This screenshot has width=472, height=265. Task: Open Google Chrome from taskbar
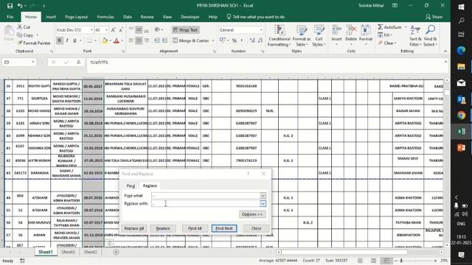point(461,116)
